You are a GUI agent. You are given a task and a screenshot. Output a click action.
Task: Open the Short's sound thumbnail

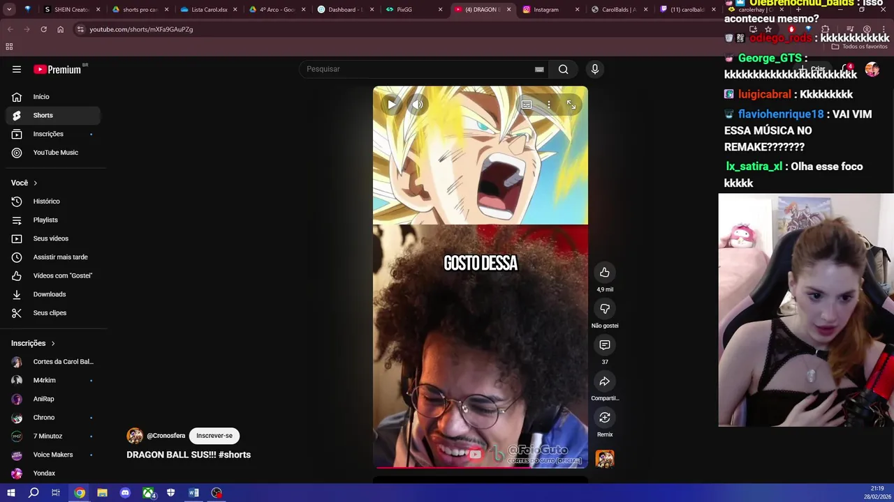click(x=605, y=459)
